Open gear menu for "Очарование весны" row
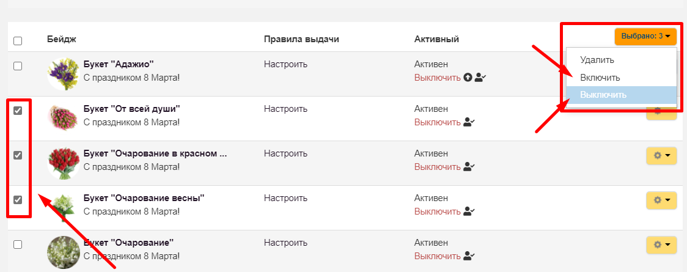The height and width of the screenshot is (272, 687). point(661,200)
